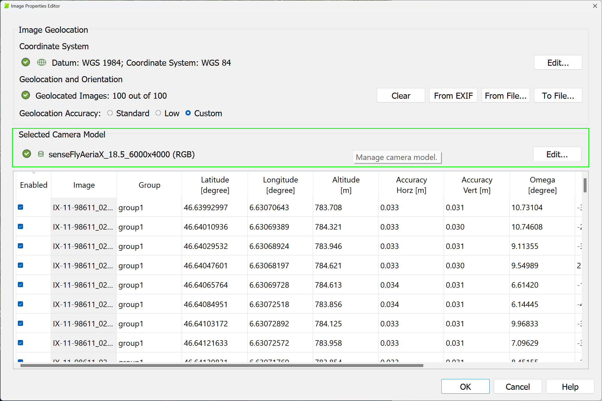The width and height of the screenshot is (602, 401).
Task: Select the Low geolocation accuracy option
Action: pyautogui.click(x=158, y=113)
